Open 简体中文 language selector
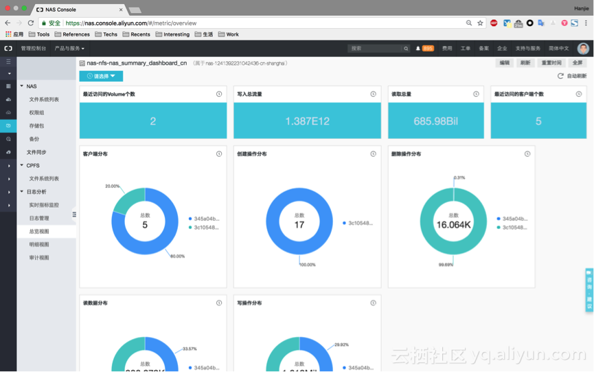The width and height of the screenshot is (594, 372). pos(559,49)
